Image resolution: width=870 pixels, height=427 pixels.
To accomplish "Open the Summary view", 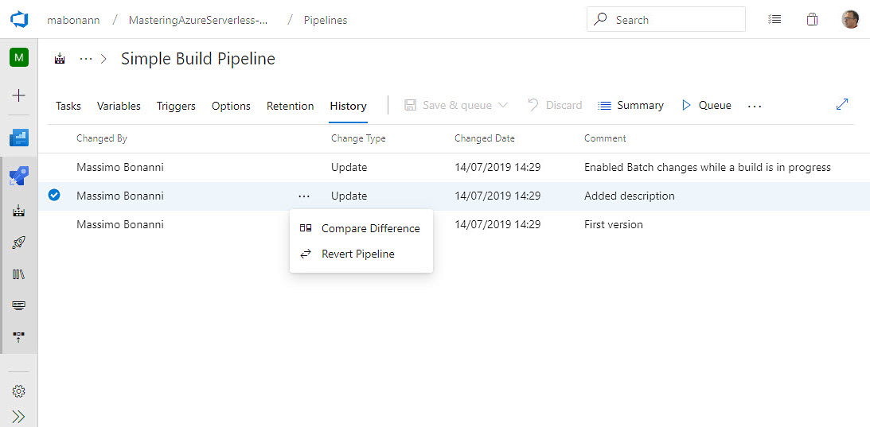I will [631, 106].
